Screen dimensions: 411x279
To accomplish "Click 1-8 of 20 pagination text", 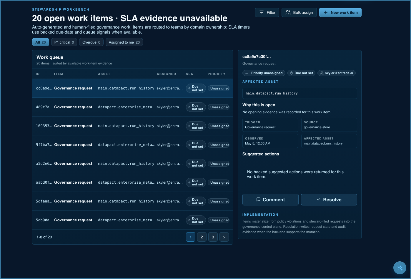I will click(x=44, y=237).
